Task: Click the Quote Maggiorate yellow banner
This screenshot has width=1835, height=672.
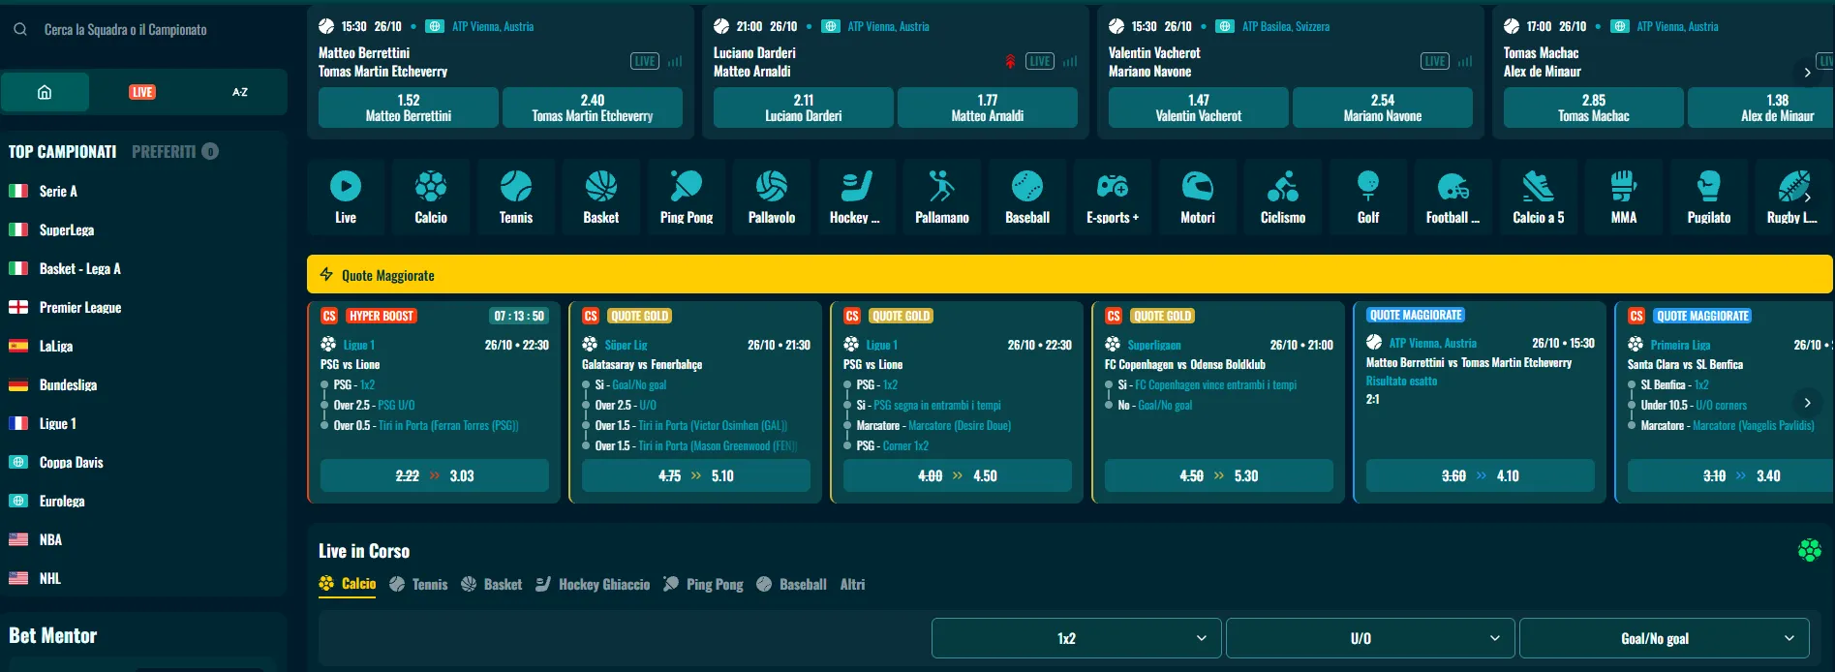Action: (x=1070, y=275)
